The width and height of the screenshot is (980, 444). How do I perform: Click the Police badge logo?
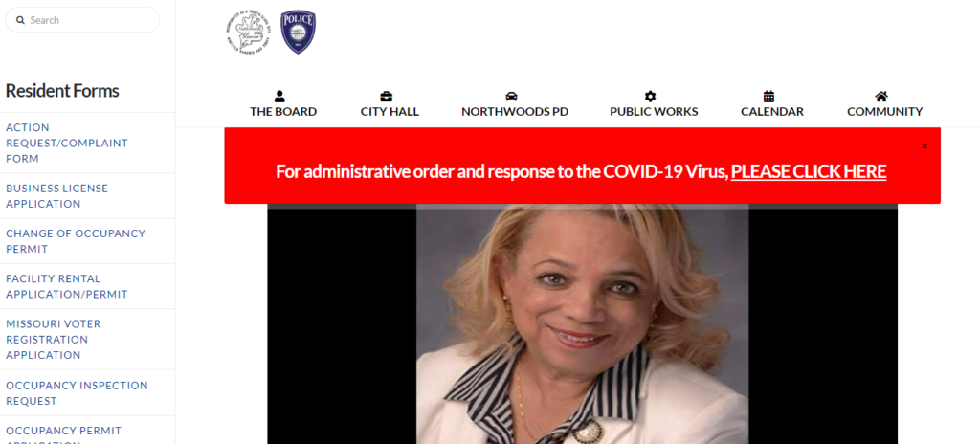click(x=299, y=32)
